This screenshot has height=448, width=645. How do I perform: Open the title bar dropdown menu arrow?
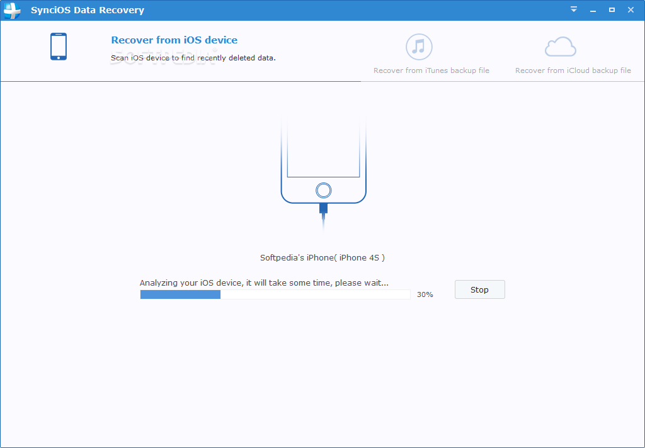point(573,9)
